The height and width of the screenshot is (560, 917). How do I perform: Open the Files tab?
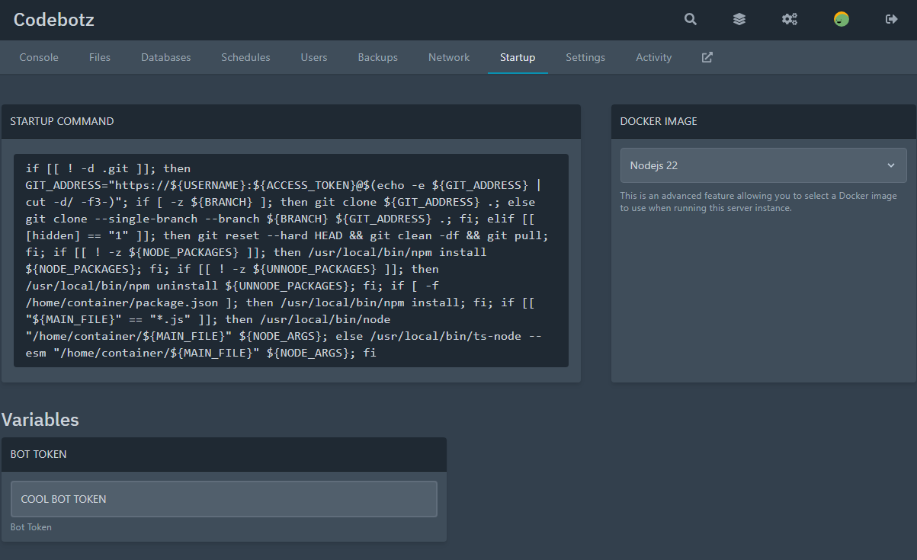coord(100,57)
